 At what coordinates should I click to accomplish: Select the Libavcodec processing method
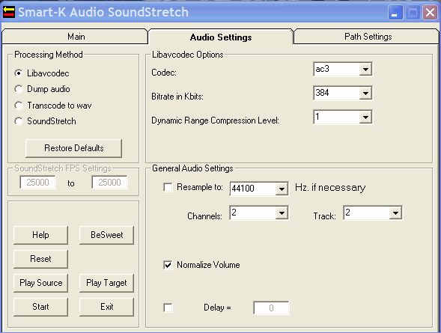point(19,73)
